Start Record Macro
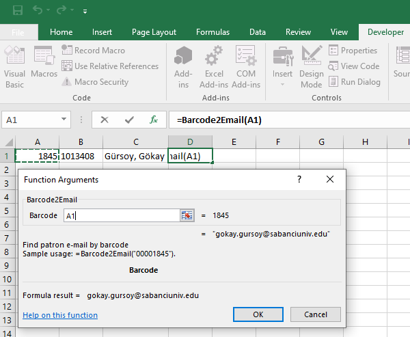Screen dimensions: 410x337 coord(94,50)
